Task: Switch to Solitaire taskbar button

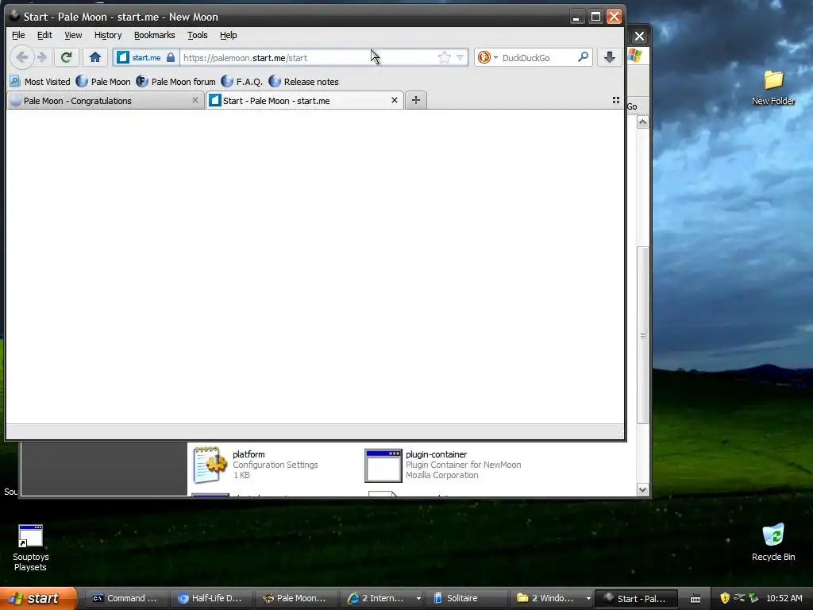Action: [465, 598]
